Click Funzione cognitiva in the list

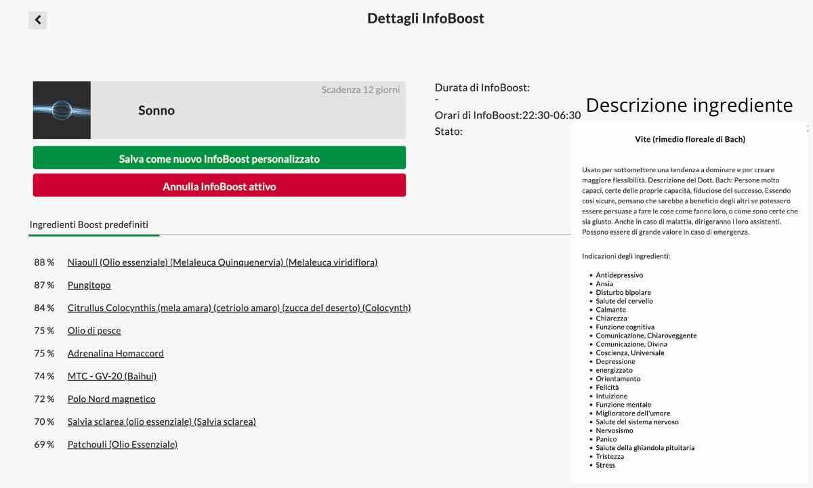click(x=625, y=327)
